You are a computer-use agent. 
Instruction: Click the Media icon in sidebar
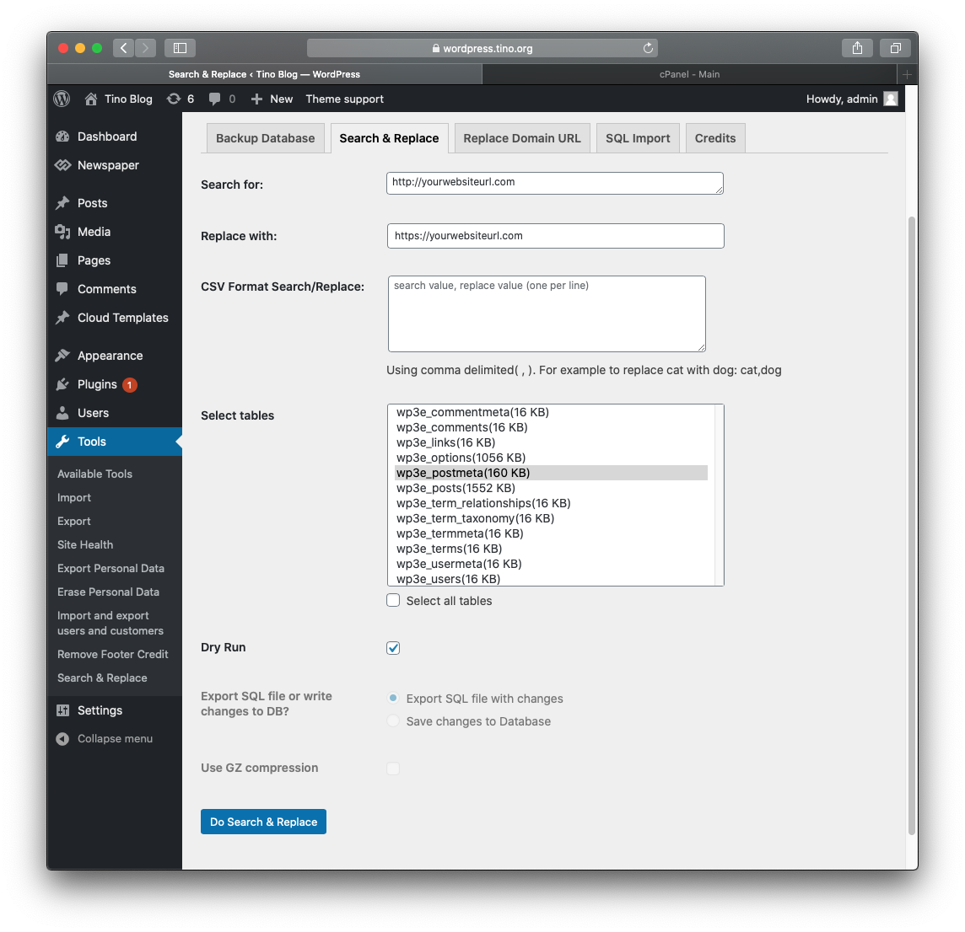click(x=62, y=232)
